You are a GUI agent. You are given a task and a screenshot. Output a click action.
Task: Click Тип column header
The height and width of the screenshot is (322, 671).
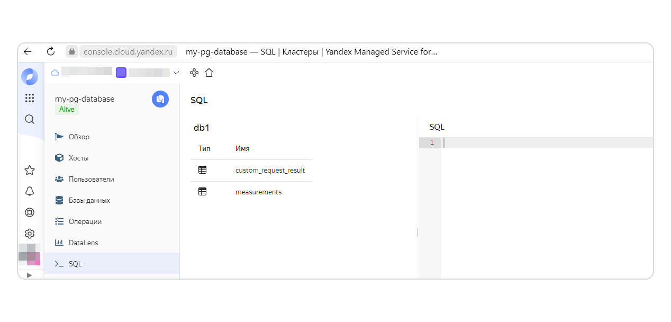click(x=204, y=148)
